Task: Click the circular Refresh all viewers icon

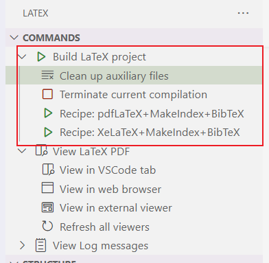Action: click(x=47, y=226)
